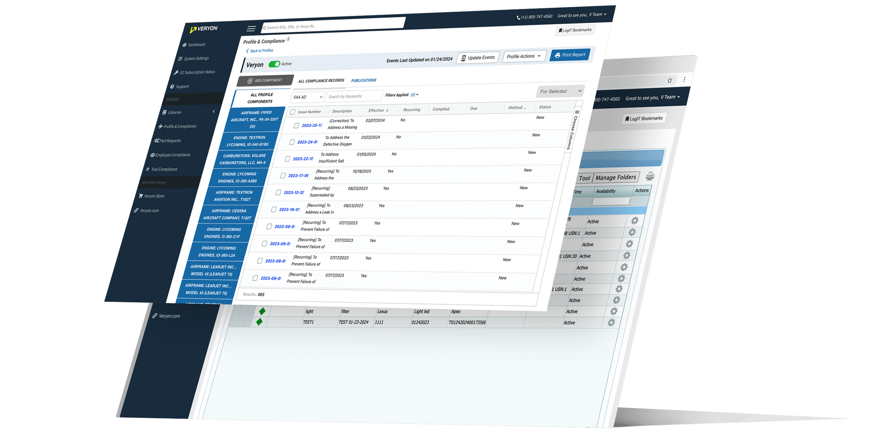This screenshot has width=887, height=436.
Task: Check the box for issue 2023-25-13
Action: click(296, 126)
